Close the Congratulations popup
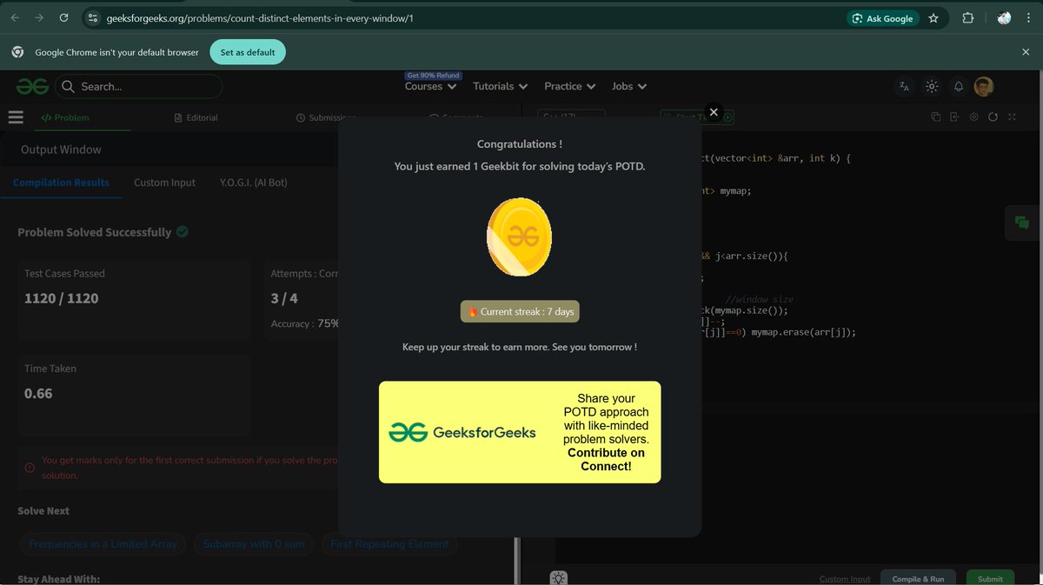Image resolution: width=1043 pixels, height=585 pixels. click(x=714, y=112)
